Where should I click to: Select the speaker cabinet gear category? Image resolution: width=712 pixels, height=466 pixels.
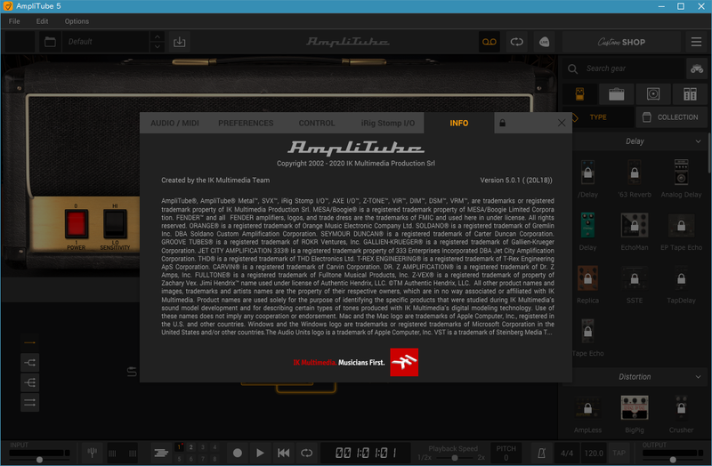coord(653,94)
